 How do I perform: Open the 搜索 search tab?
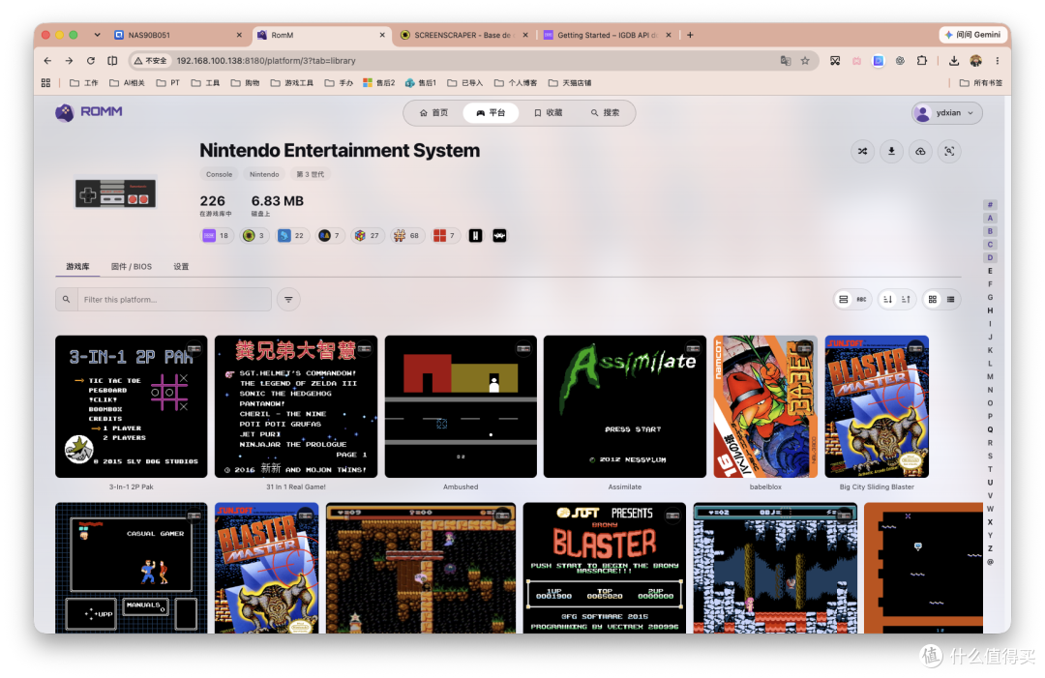click(605, 113)
